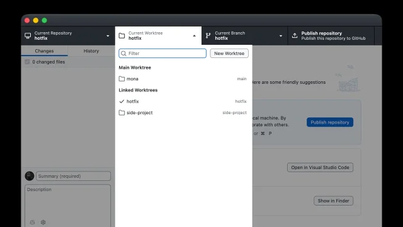Click the Summary (required) field
The width and height of the screenshot is (403, 227).
(74, 176)
